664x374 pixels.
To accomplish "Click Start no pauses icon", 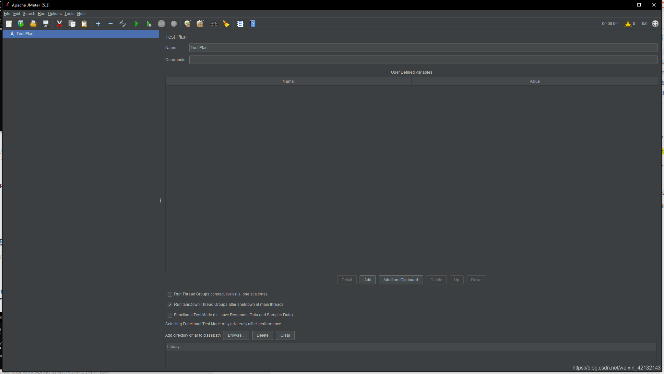I will click(x=149, y=24).
